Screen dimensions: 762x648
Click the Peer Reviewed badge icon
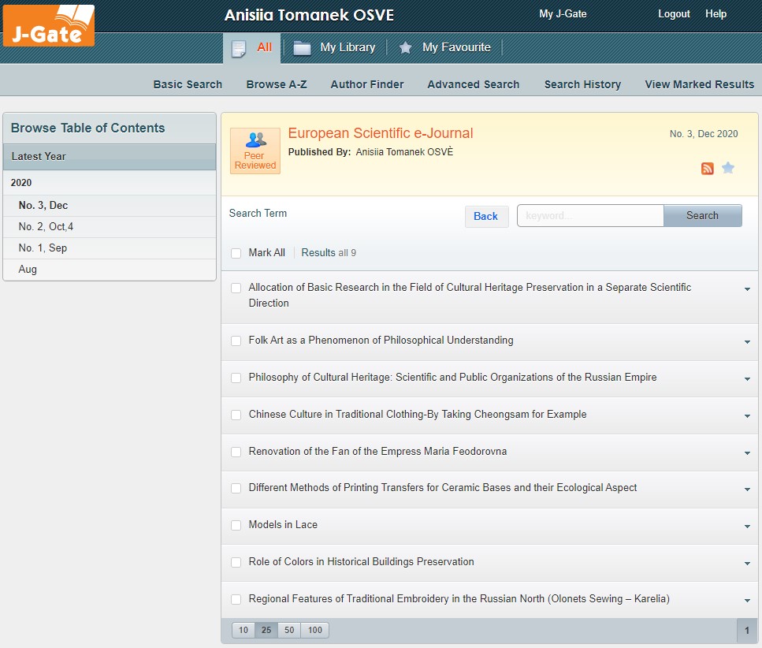(x=255, y=151)
